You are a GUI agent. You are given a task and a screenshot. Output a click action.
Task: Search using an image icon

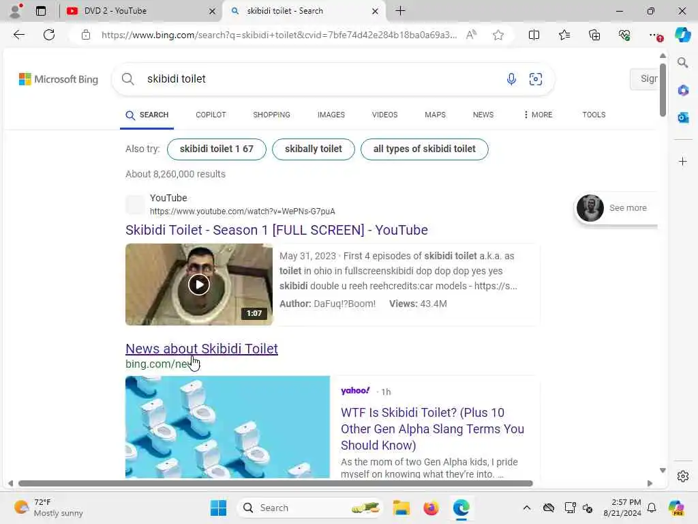tap(536, 79)
